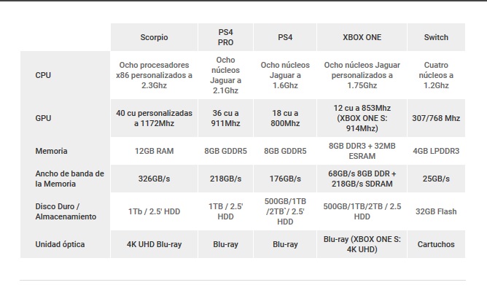
Task: Click the XBOX ONE column header
Action: tap(362, 37)
